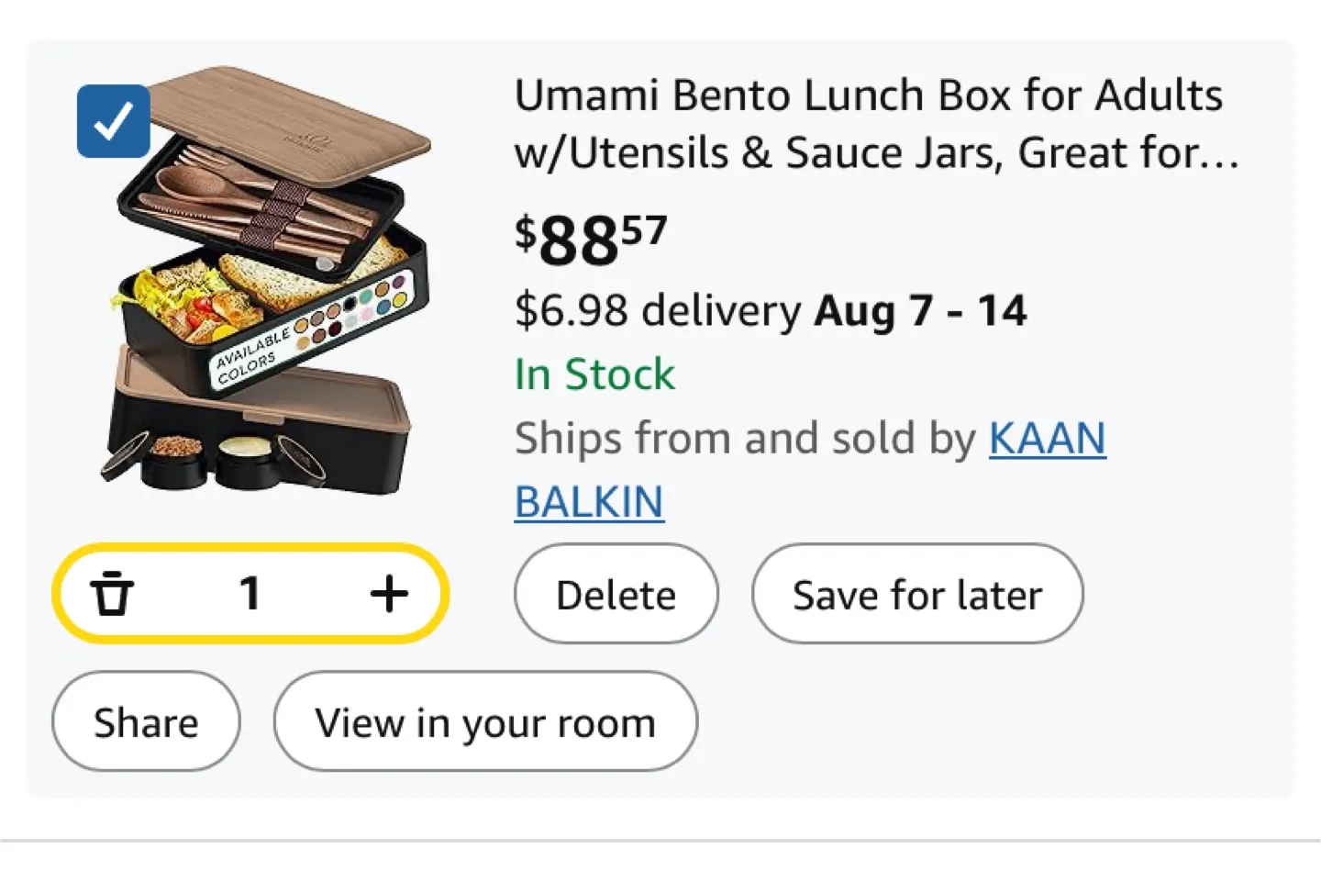Click the View in your room button
This screenshot has height=871, width=1321.
coord(484,721)
